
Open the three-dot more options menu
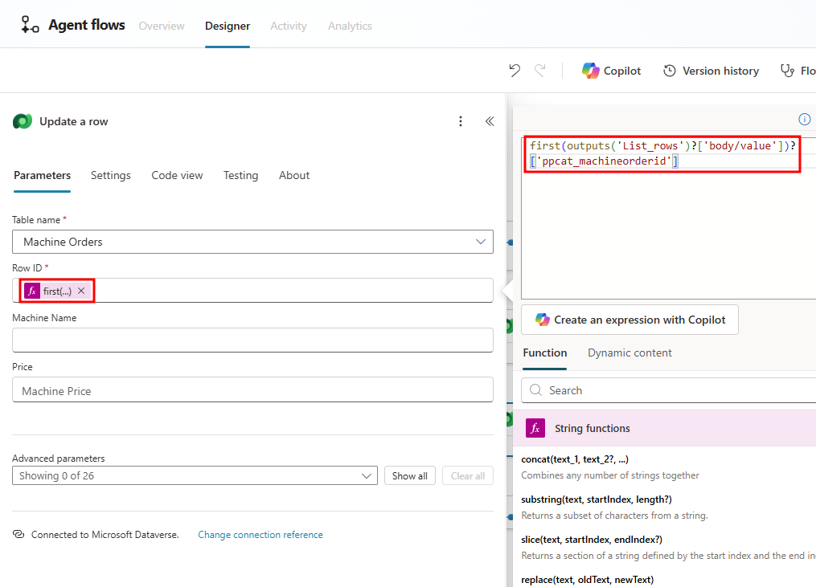tap(460, 121)
